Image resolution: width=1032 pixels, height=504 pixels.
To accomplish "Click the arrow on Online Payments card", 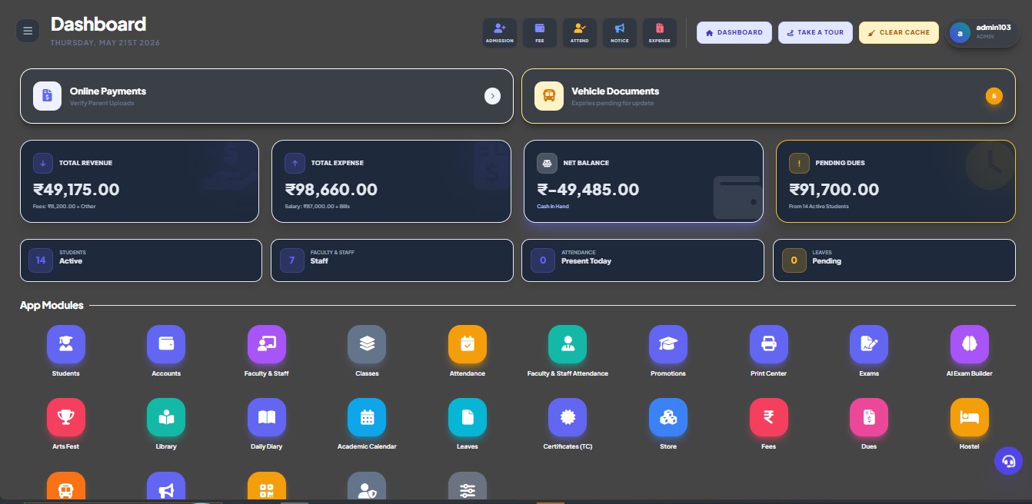I will click(x=492, y=96).
